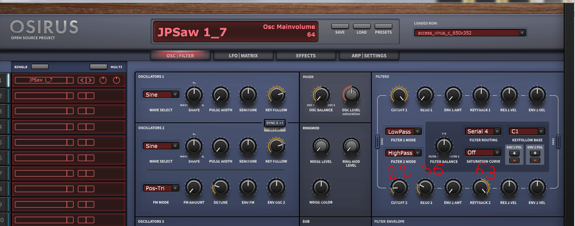575x226 pixels.
Task: Open the Loaded ROM dropdown
Action: (470, 33)
